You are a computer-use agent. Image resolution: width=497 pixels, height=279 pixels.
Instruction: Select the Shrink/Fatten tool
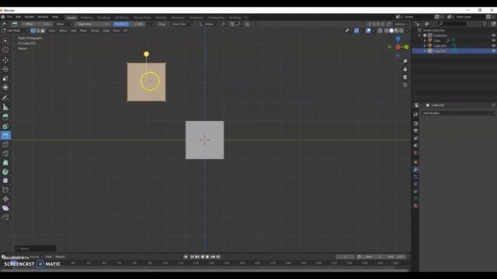(5, 199)
